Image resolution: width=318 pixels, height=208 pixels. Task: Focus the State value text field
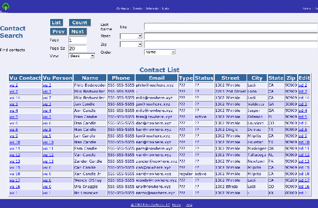coord(231,36)
